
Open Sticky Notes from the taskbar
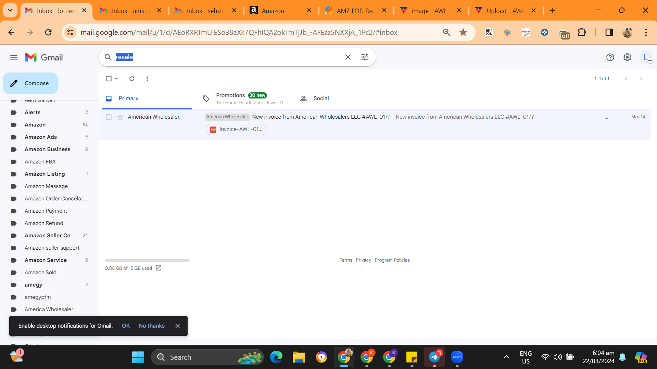click(412, 357)
